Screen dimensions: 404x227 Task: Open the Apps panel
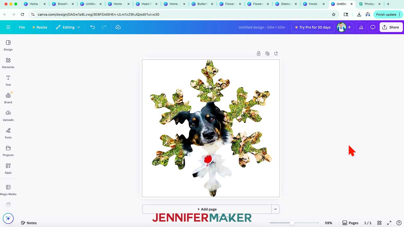(x=8, y=169)
